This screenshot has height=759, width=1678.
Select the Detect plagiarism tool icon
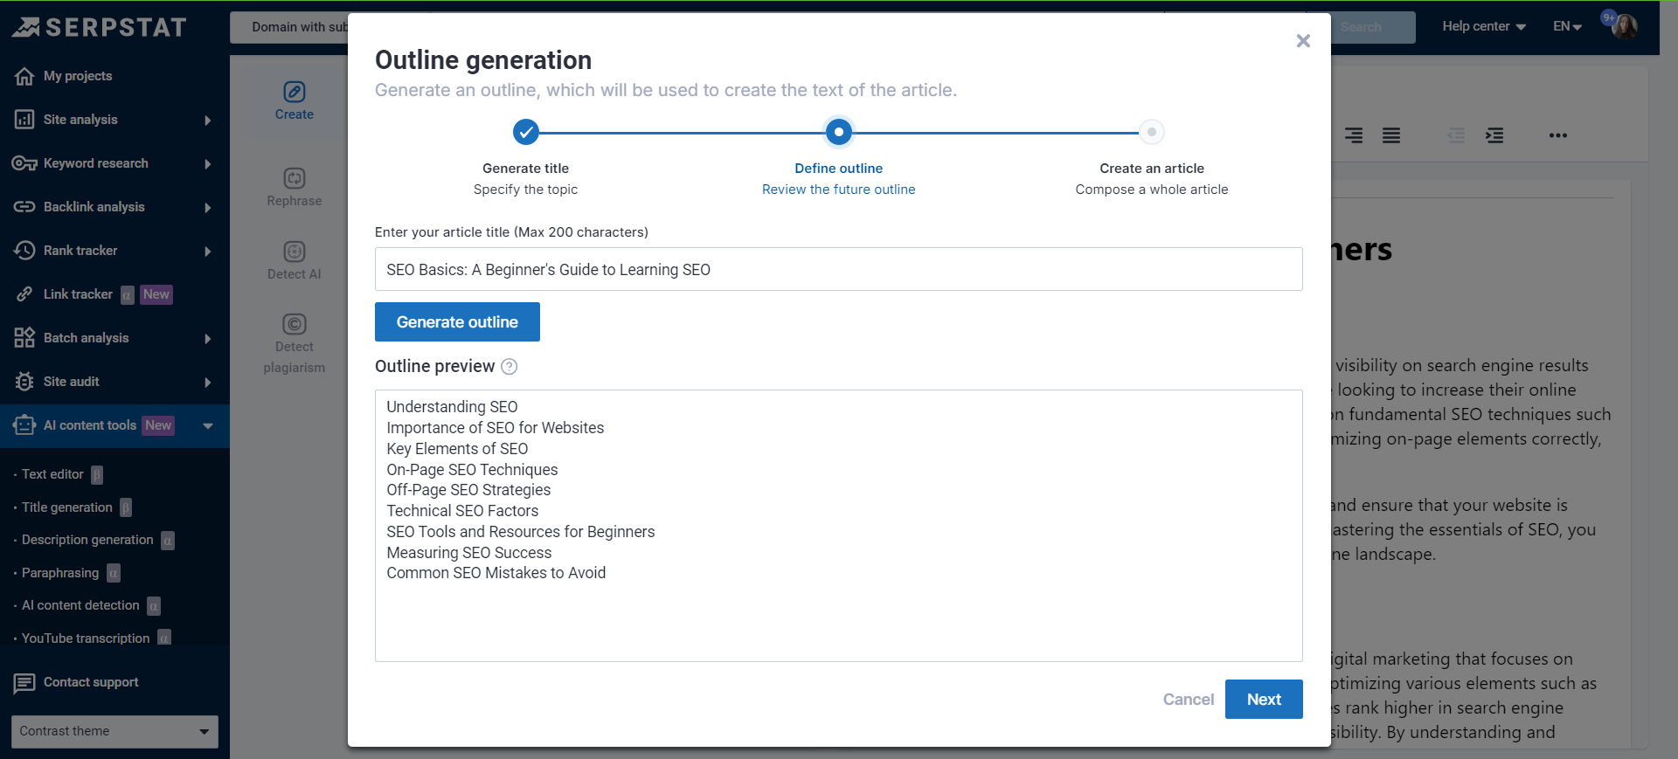coord(295,324)
